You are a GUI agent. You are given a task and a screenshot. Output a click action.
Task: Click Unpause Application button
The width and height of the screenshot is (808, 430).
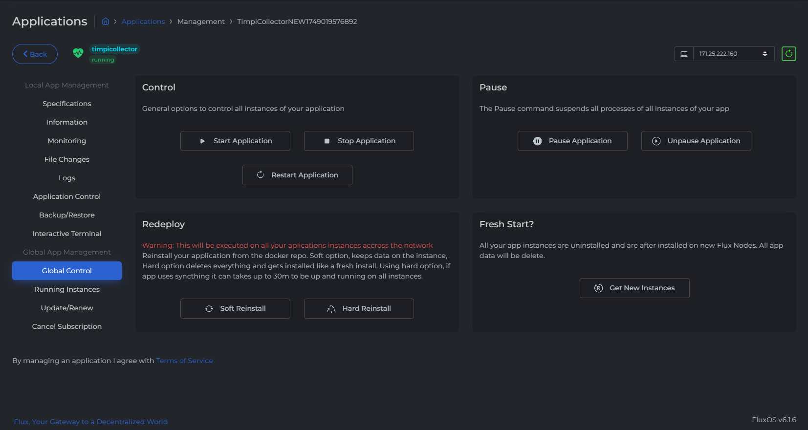[x=696, y=141]
